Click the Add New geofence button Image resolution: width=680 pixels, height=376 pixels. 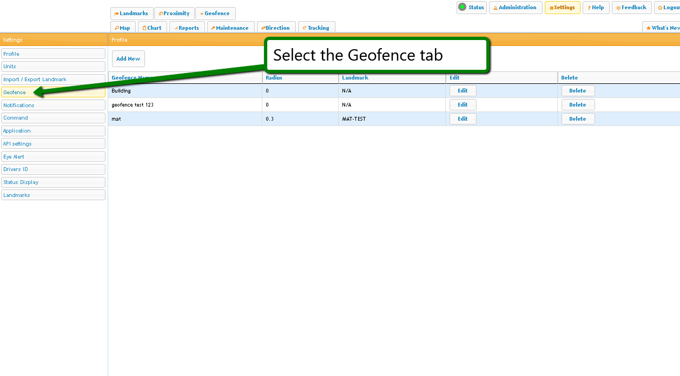pos(128,58)
